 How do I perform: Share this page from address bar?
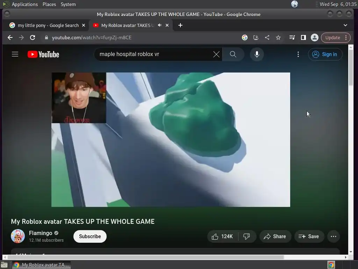click(267, 37)
